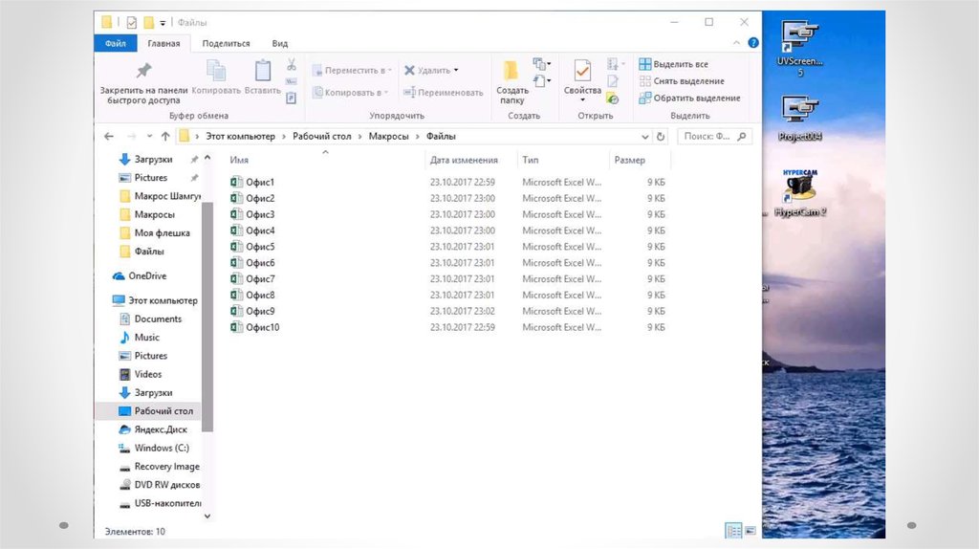Click the help question mark icon
The width and height of the screenshot is (979, 549).
(753, 44)
